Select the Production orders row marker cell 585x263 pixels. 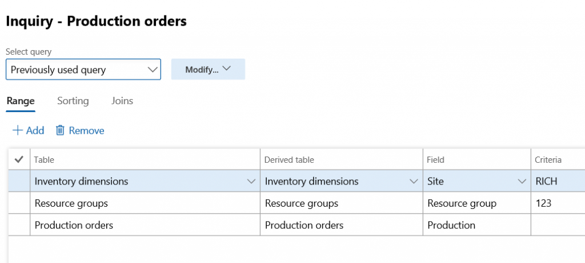pyautogui.click(x=19, y=225)
